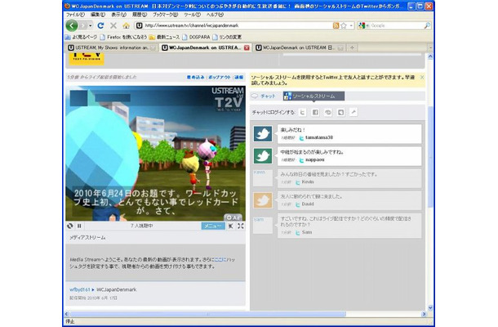Screen dimensions: 498x327
Task: Expand the address bar history dropdown
Action: click(351, 25)
